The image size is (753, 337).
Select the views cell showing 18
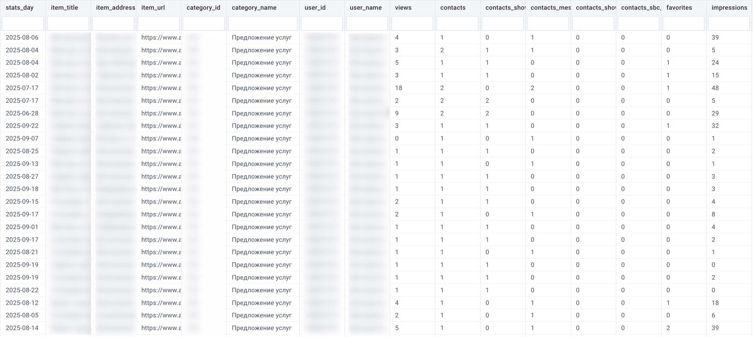[398, 88]
